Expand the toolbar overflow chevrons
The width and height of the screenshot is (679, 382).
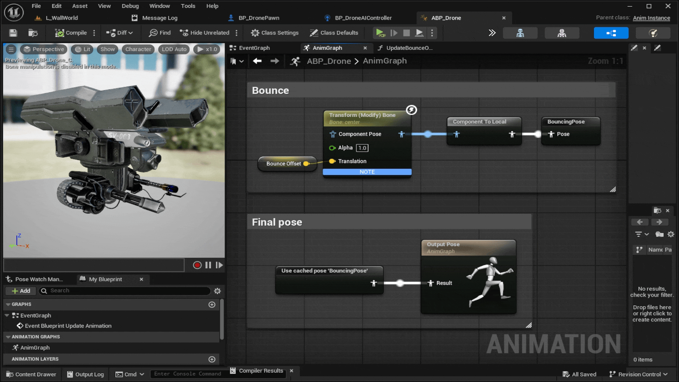click(492, 33)
